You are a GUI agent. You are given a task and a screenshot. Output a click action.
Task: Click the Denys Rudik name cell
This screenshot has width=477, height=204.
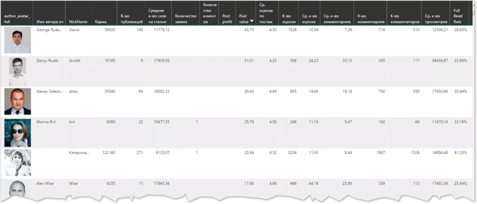pos(47,60)
